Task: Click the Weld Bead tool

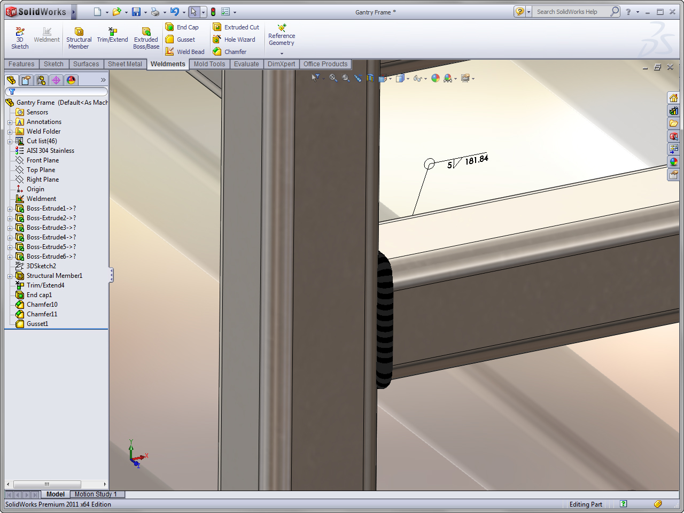Action: (x=185, y=52)
